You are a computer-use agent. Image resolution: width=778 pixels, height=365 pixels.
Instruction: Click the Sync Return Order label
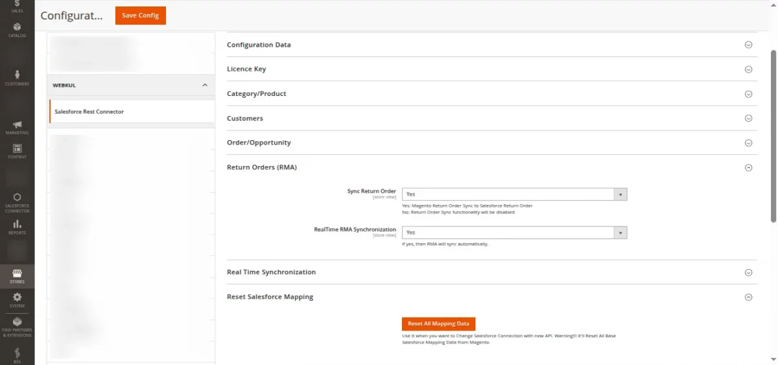[371, 191]
